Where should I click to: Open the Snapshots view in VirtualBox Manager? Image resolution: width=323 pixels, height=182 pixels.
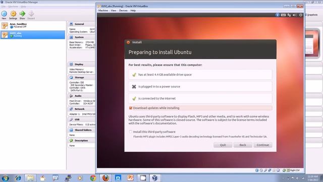(312, 15)
